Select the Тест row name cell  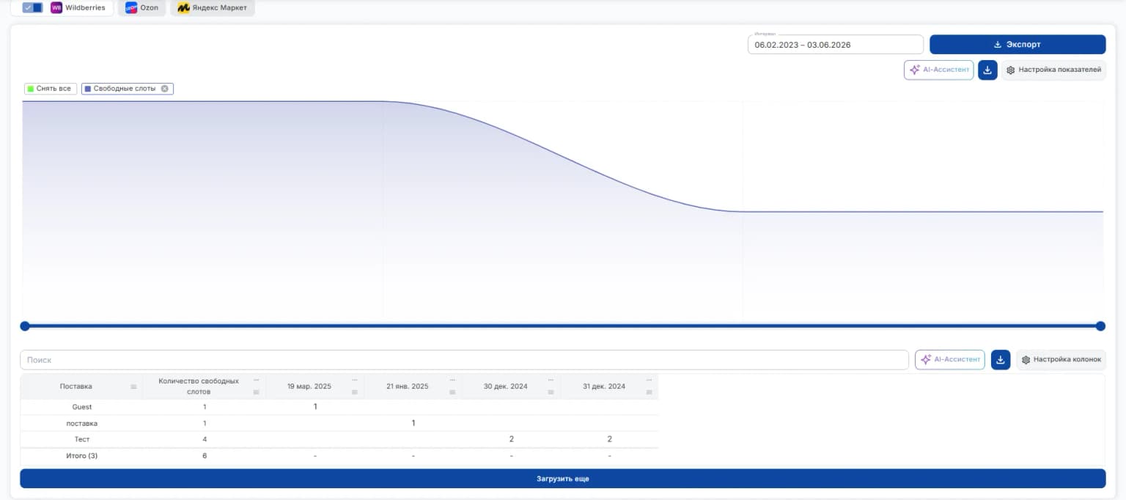pos(81,439)
